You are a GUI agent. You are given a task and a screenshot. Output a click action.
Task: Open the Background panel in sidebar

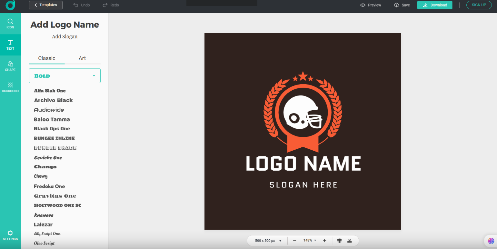10,87
